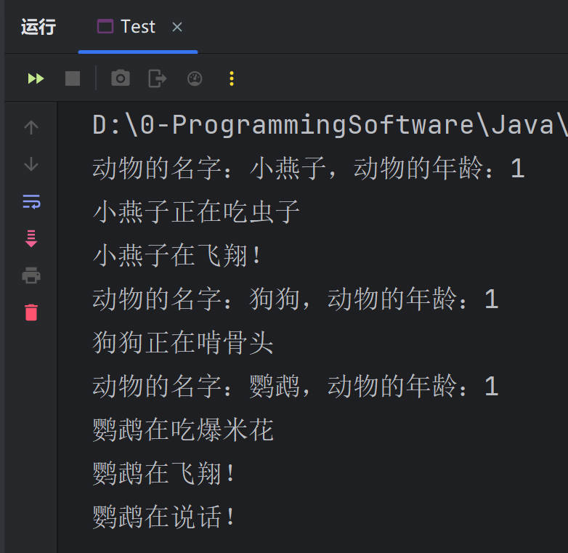Toggle soft-wrap for console output
Image resolution: width=568 pixels, height=553 pixels.
(x=31, y=202)
